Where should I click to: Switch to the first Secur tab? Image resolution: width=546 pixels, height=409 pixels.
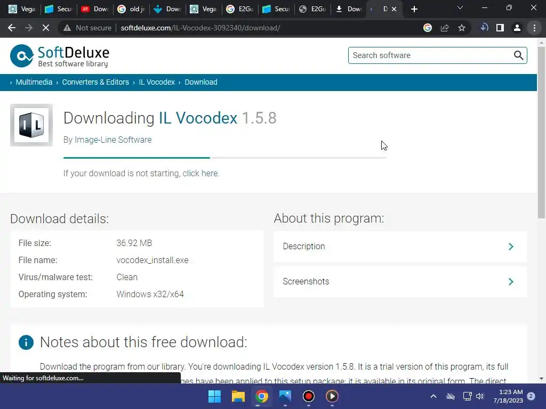point(58,9)
